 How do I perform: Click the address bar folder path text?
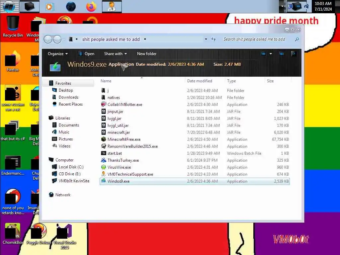[111, 39]
